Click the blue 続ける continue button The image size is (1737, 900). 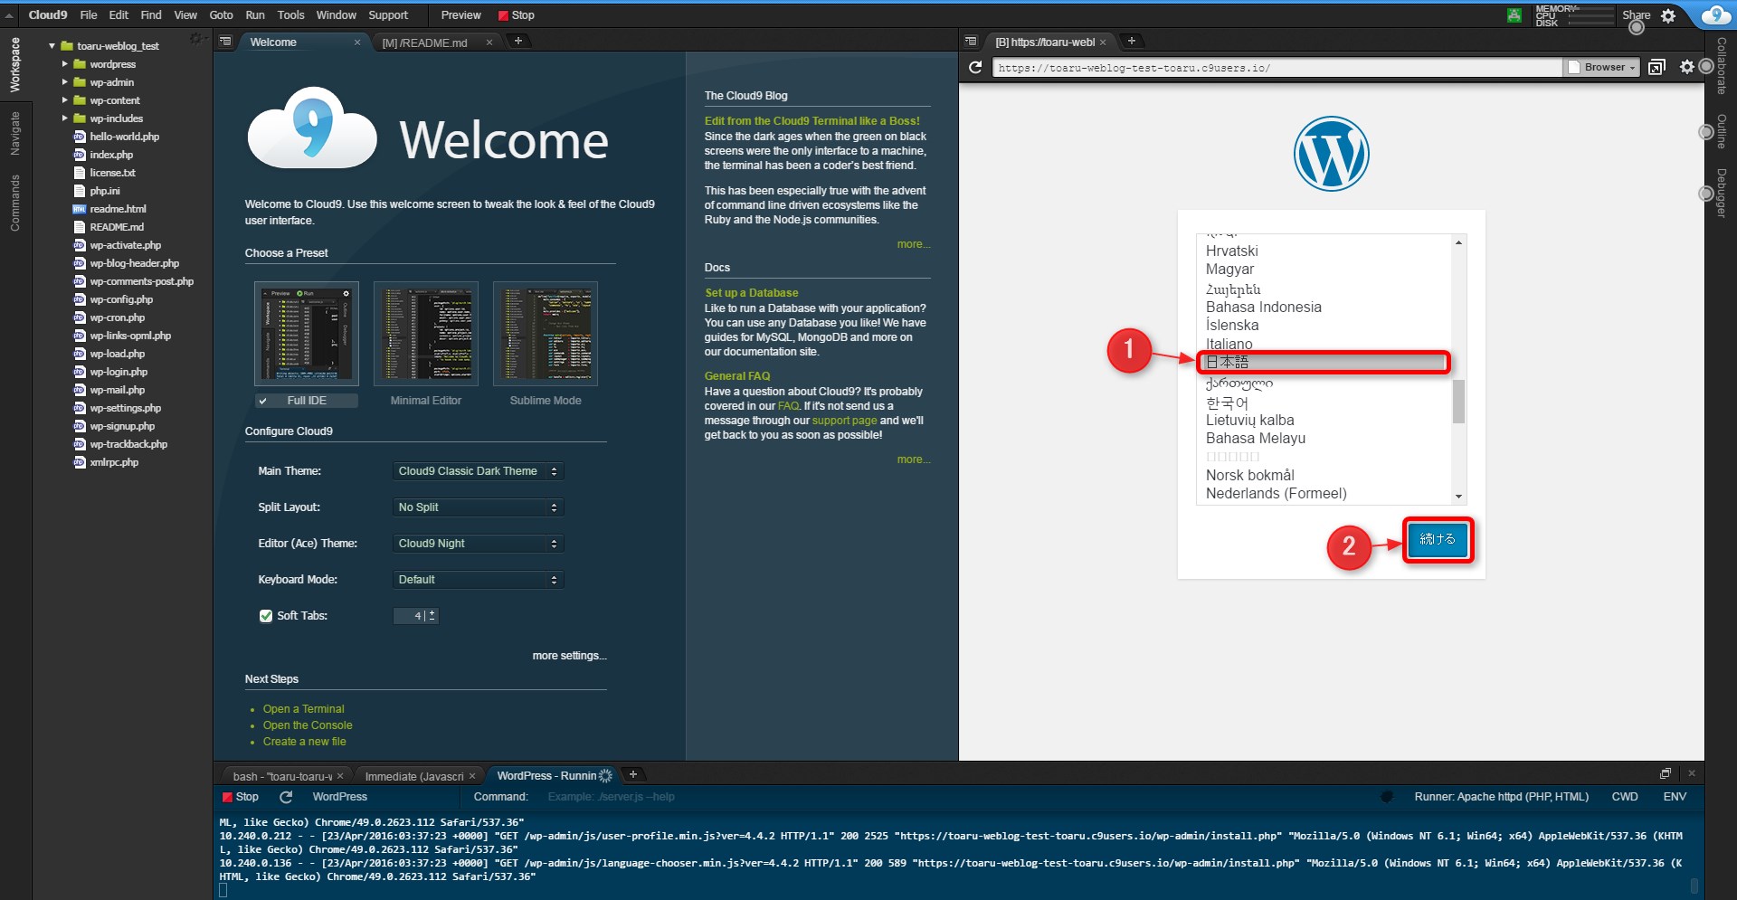coord(1438,540)
